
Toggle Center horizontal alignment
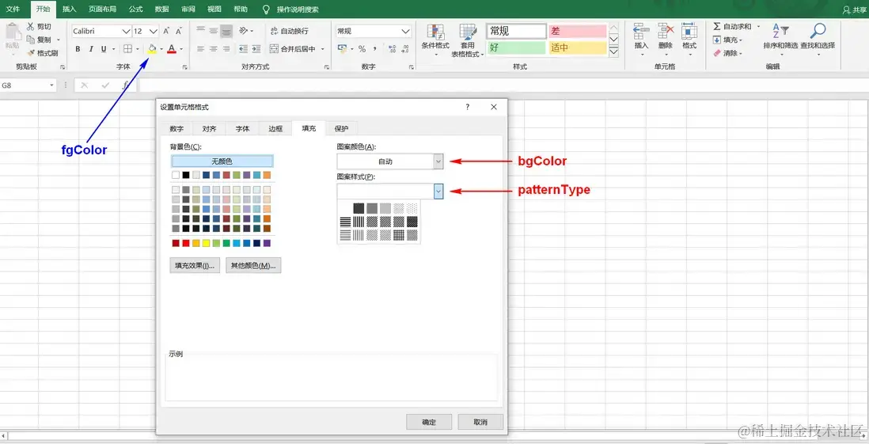pyautogui.click(x=214, y=49)
